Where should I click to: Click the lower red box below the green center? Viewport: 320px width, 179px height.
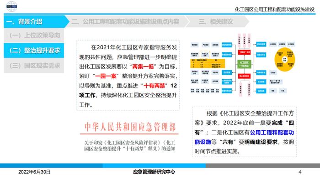click(244, 76)
